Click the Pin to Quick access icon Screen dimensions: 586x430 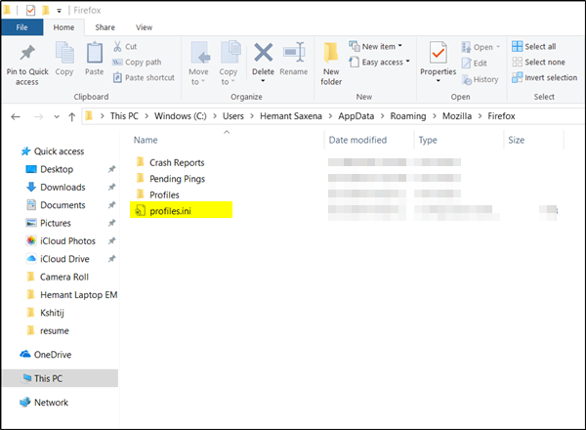point(27,53)
